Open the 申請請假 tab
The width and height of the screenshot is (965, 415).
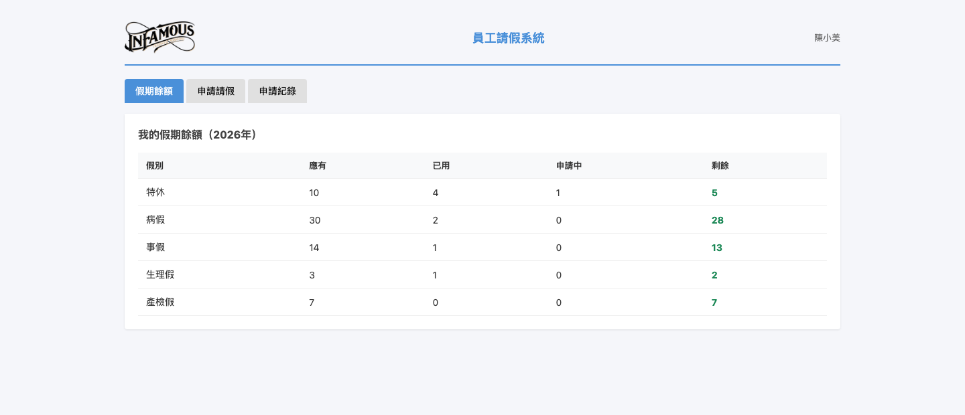tap(216, 91)
